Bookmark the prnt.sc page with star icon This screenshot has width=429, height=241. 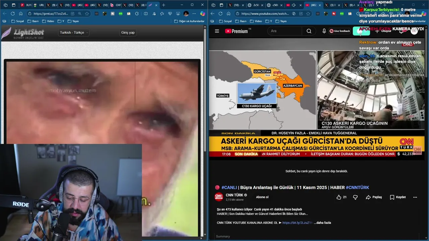pyautogui.click(x=87, y=14)
